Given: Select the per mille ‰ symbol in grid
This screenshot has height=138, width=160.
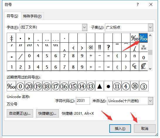Looking at the screenshot, I should click(135, 38).
